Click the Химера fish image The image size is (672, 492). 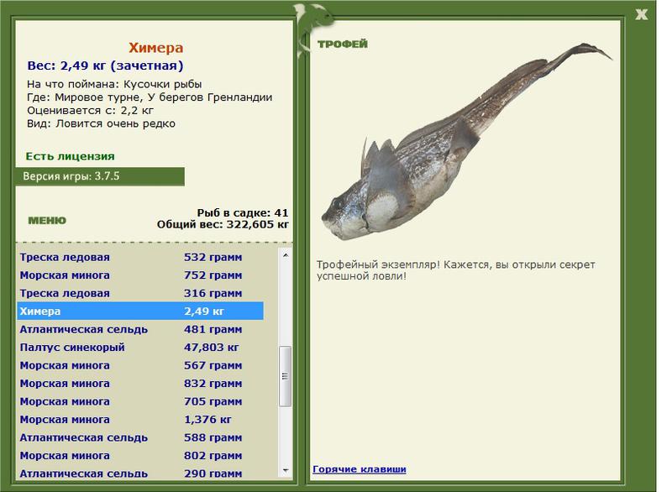click(x=466, y=141)
